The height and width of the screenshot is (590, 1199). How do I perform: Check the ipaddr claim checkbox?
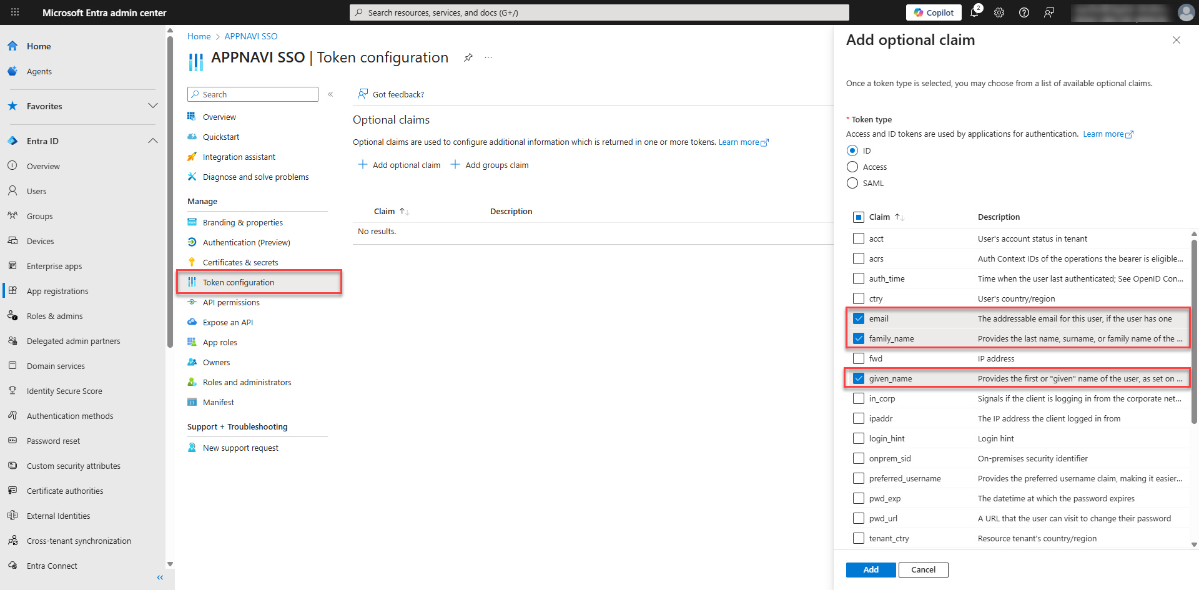(x=859, y=418)
